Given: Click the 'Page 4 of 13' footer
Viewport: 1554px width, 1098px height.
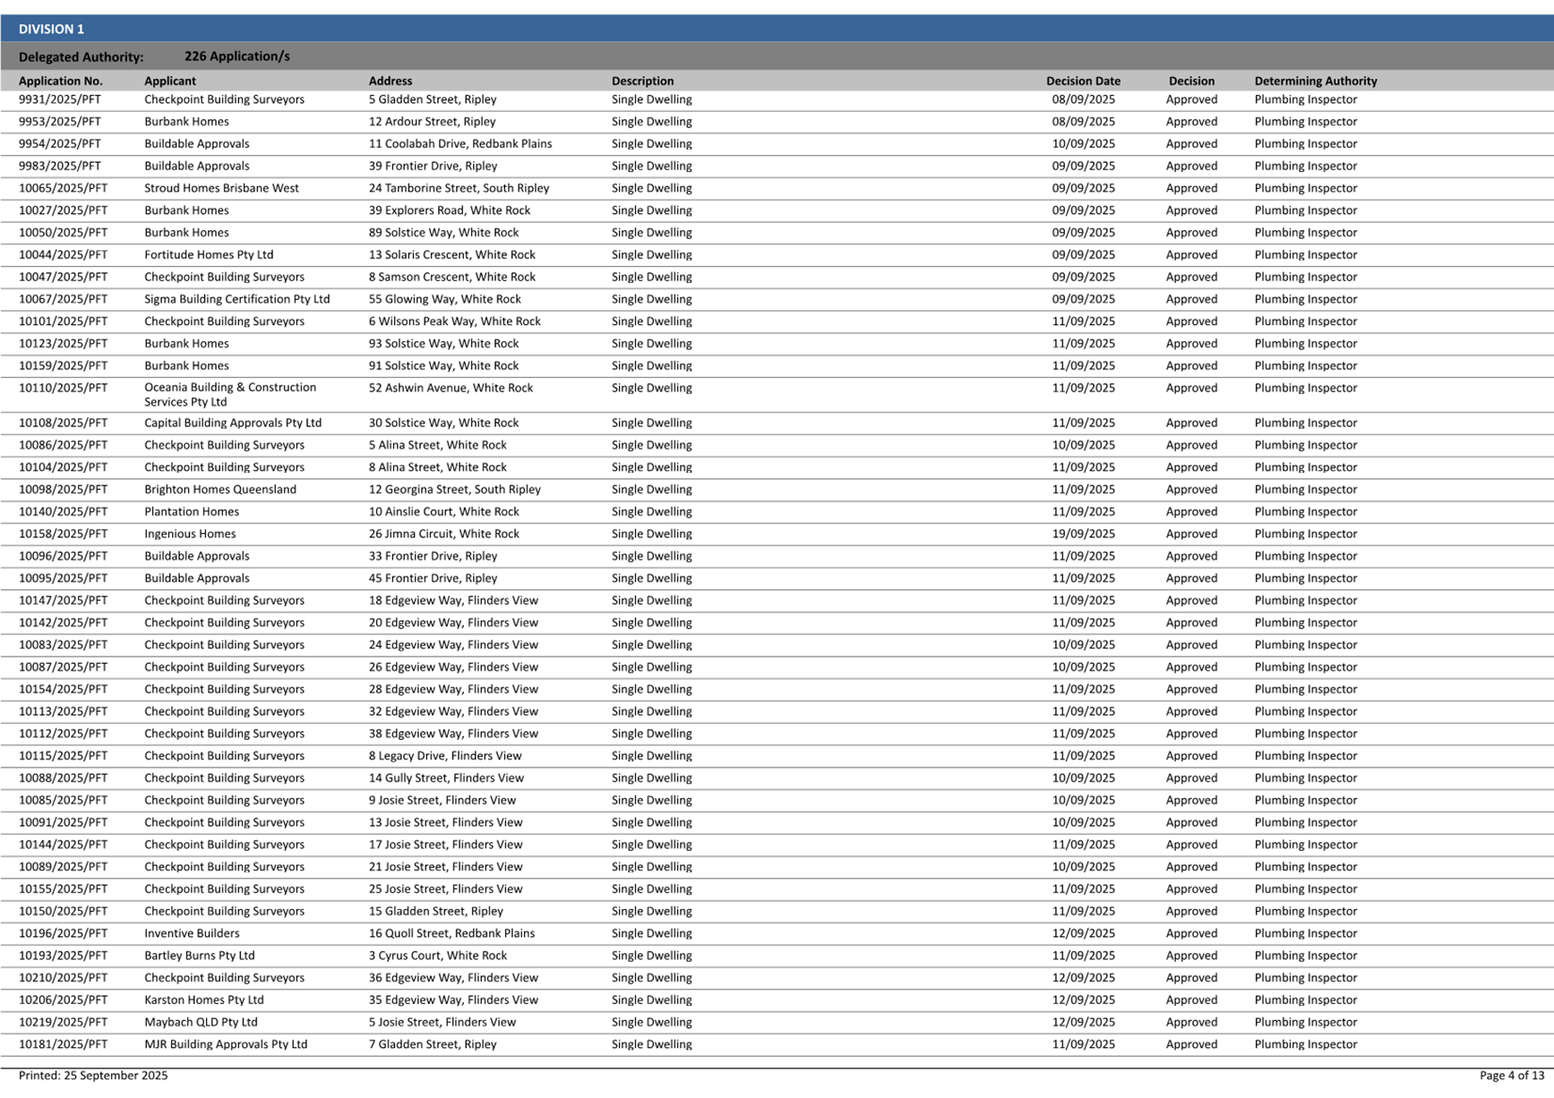Looking at the screenshot, I should click(x=1512, y=1076).
